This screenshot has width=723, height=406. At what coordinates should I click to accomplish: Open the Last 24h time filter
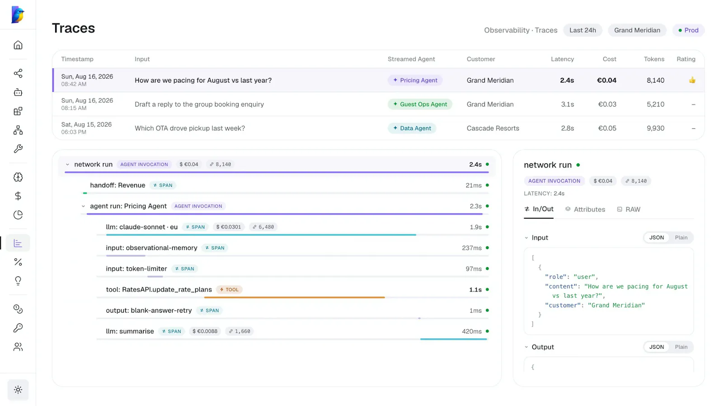tap(582, 30)
